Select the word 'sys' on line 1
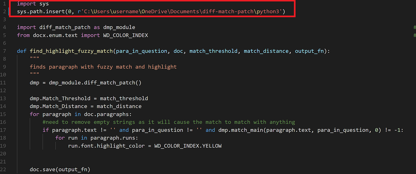 point(44,4)
